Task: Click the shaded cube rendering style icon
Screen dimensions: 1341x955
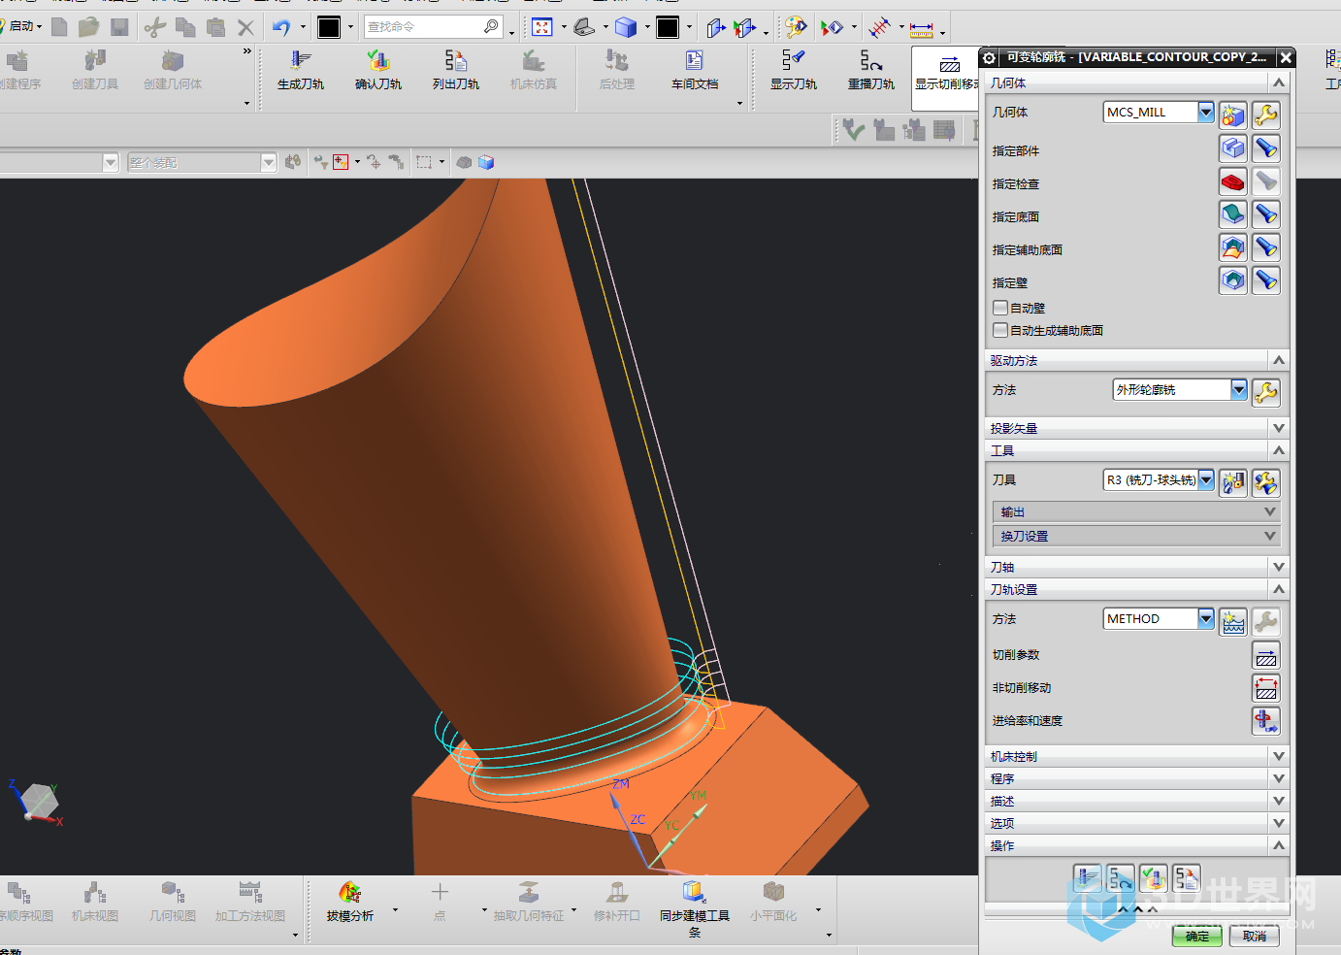Action: 626,27
